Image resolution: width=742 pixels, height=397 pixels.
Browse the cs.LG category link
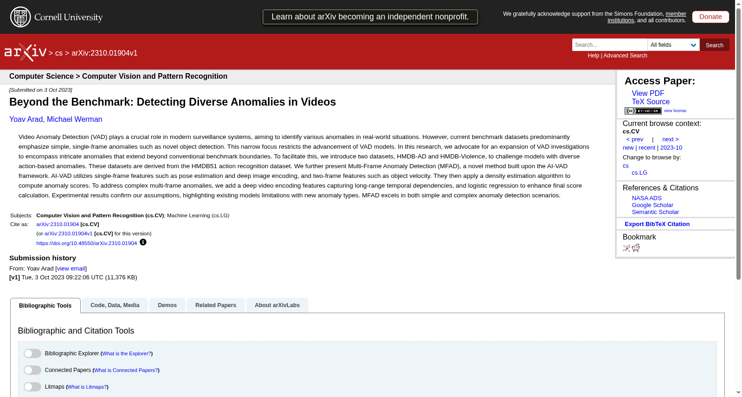click(x=640, y=173)
